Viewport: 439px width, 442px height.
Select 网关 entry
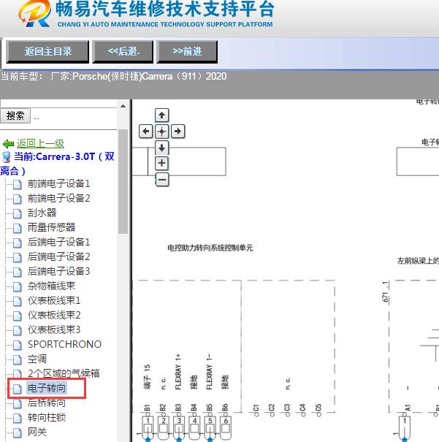(x=37, y=432)
